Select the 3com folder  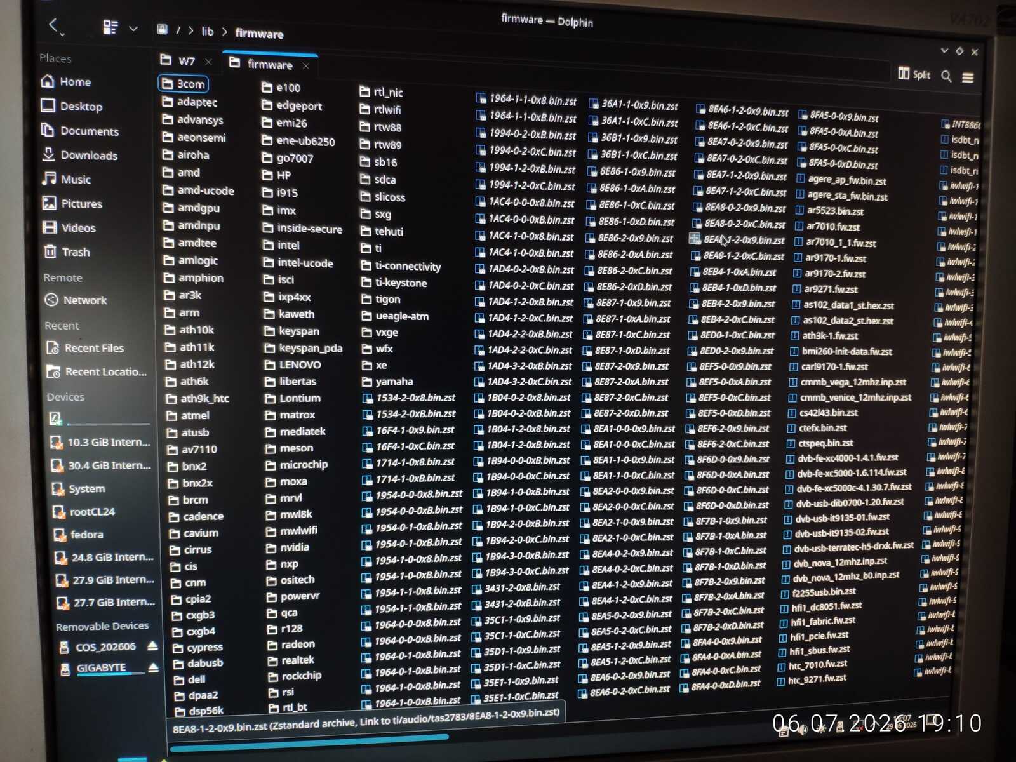[x=183, y=83]
